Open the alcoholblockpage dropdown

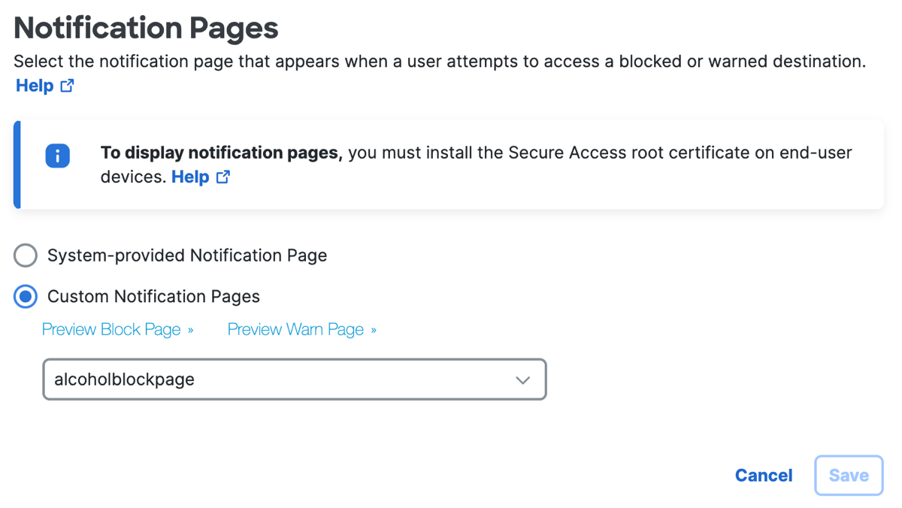click(x=295, y=379)
